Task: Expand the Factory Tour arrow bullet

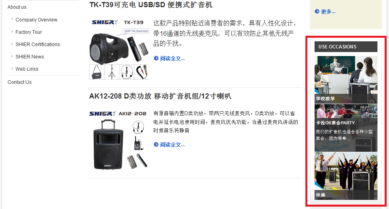Action: tap(12, 31)
